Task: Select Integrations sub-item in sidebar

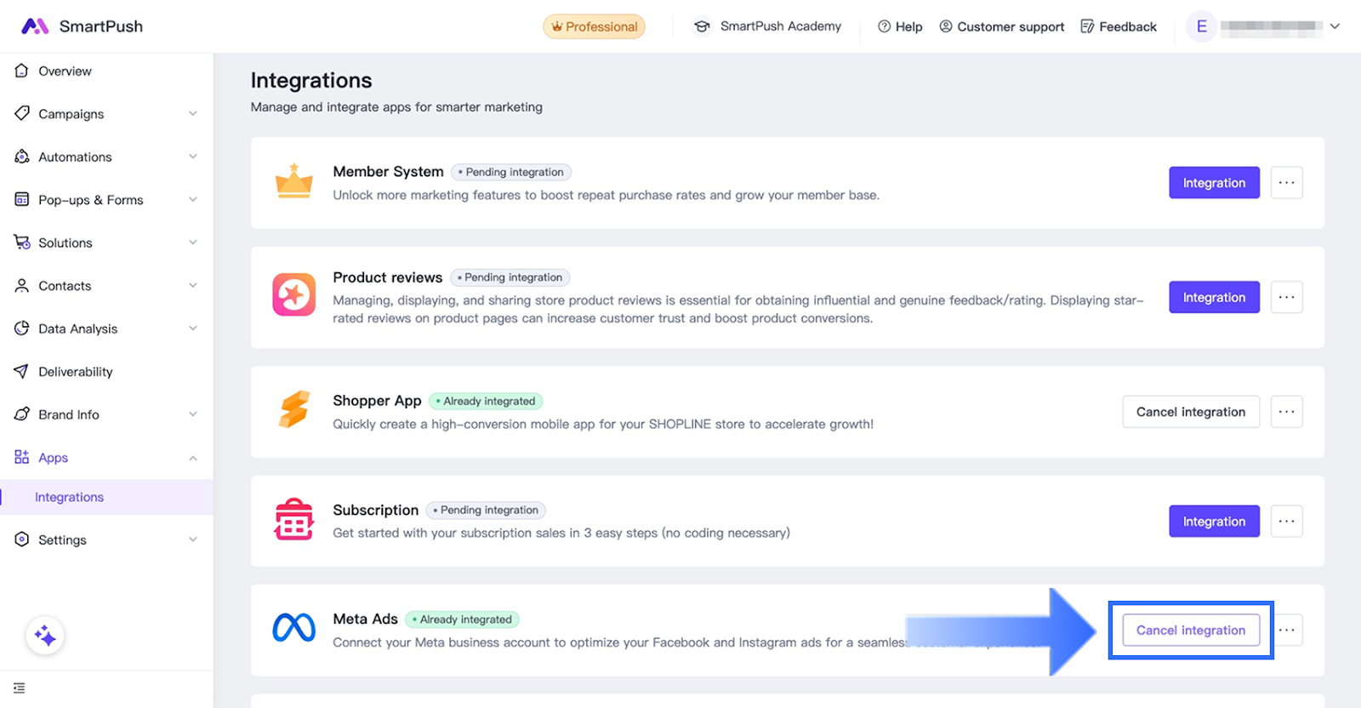Action: pos(69,497)
